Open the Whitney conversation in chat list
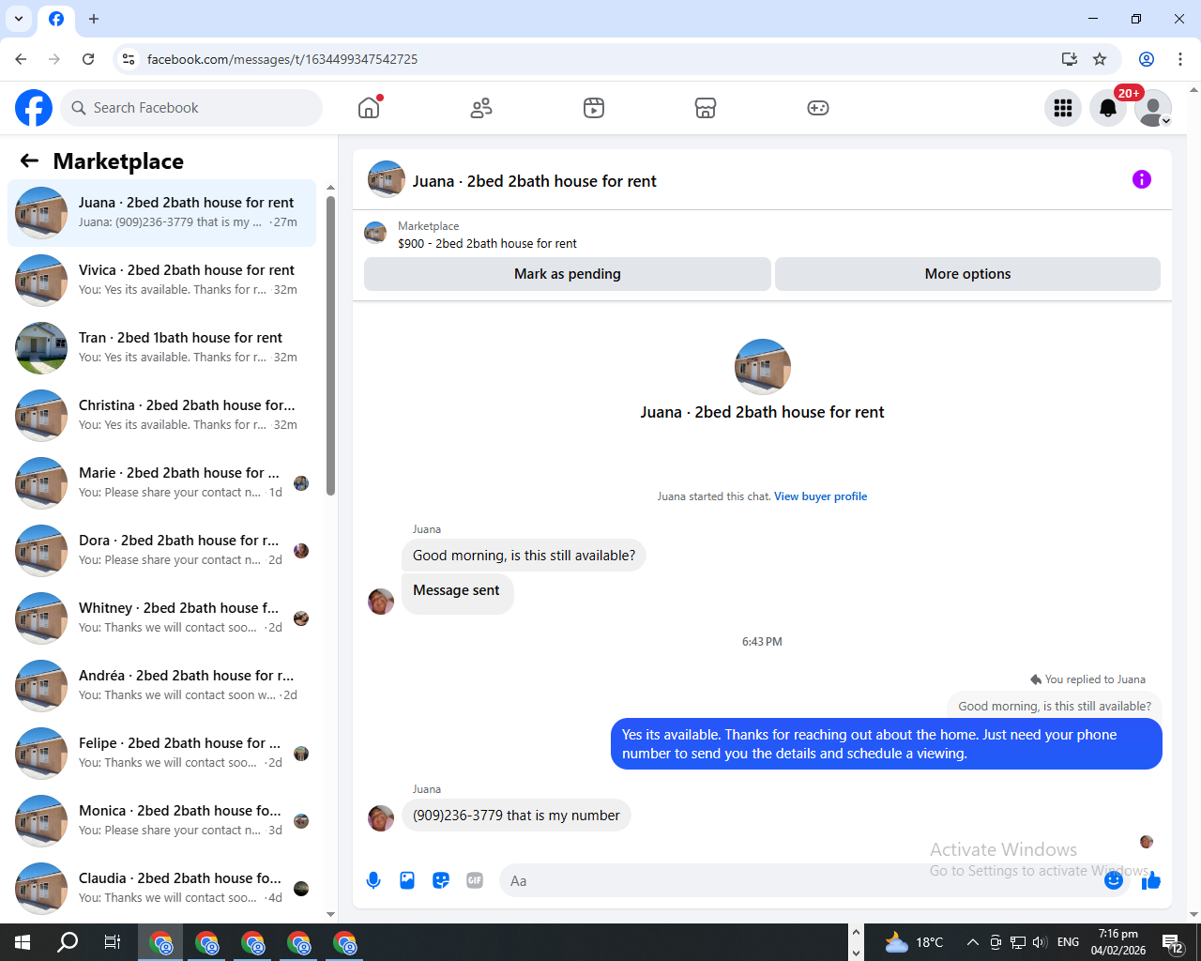Image resolution: width=1201 pixels, height=961 pixels. click(161, 618)
